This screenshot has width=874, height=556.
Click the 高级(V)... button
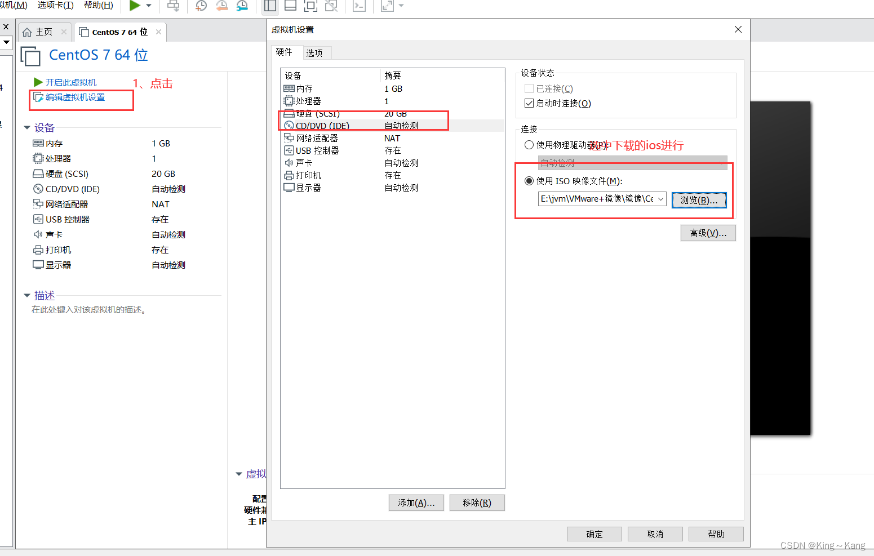point(708,233)
